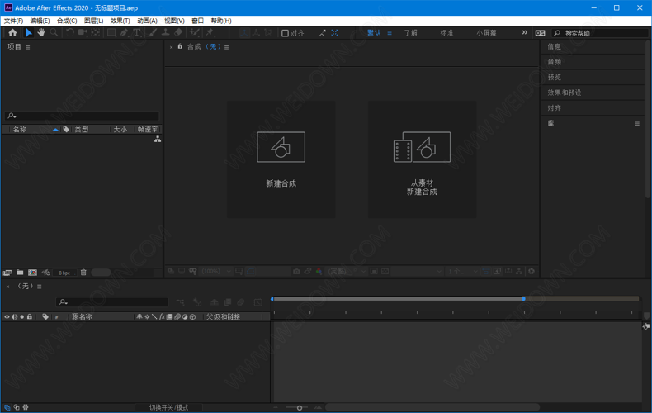Click the 新建合成 button
This screenshot has height=413, width=652.
[281, 159]
